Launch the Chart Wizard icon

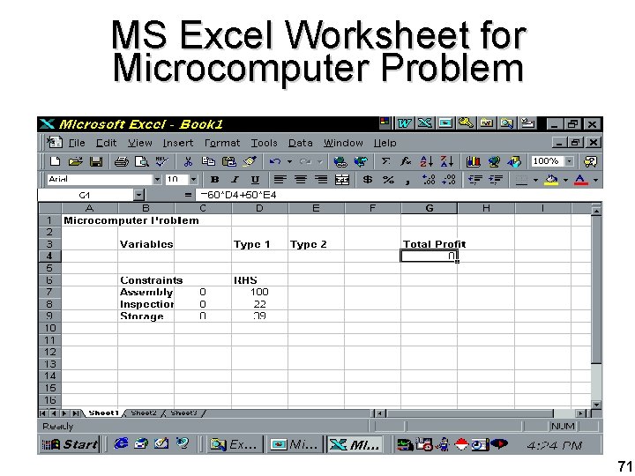473,161
